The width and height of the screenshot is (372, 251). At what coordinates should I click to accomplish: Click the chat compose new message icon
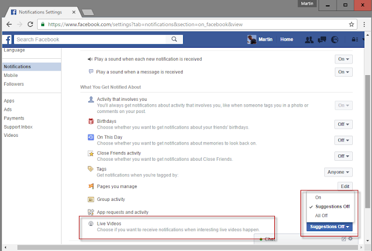344,239
